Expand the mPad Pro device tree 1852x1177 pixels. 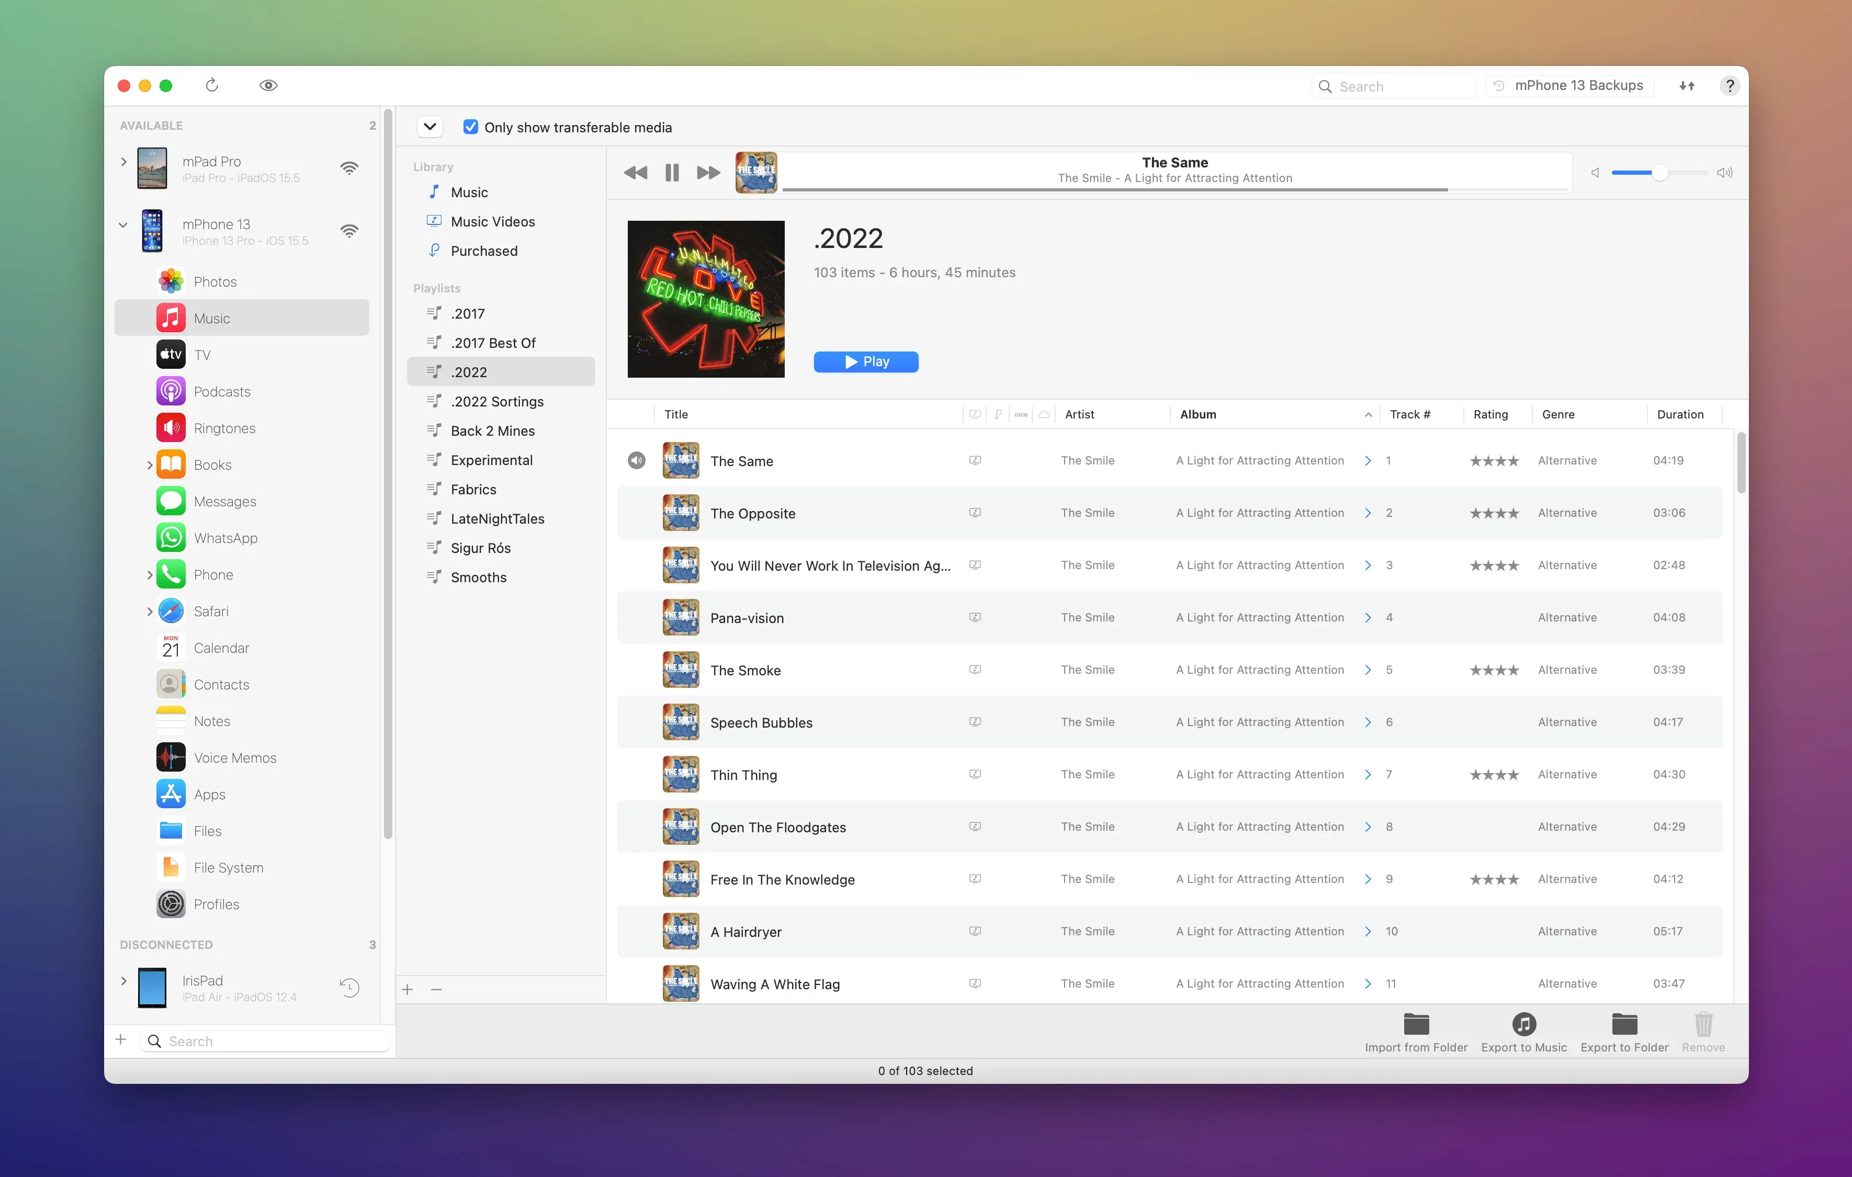click(124, 162)
